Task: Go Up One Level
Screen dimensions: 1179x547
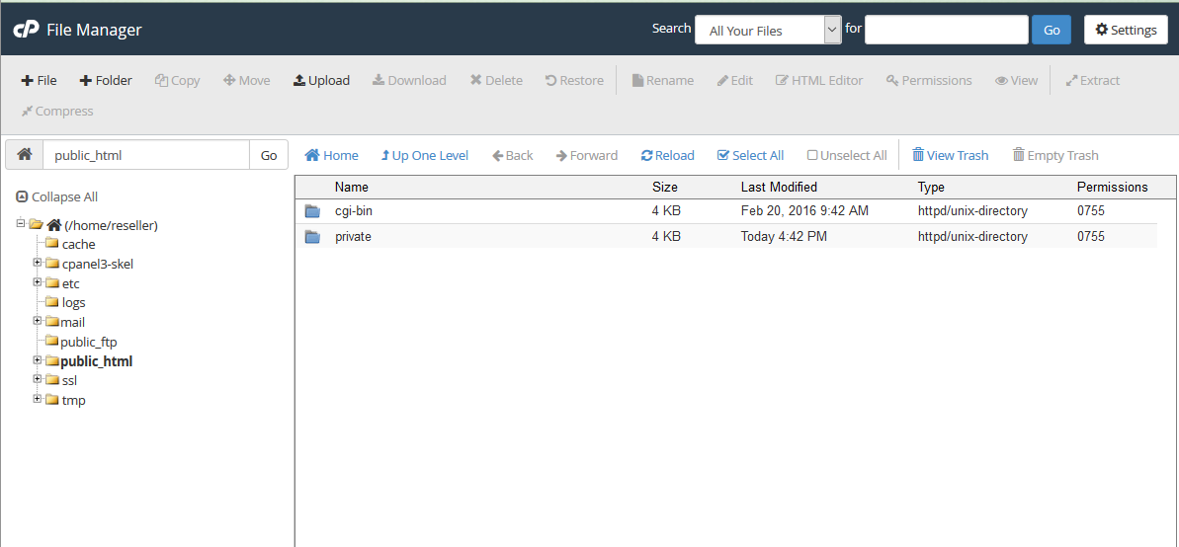Action: pos(425,155)
